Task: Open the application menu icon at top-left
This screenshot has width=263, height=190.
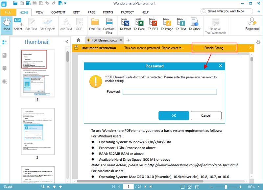Action: (x=4, y=4)
